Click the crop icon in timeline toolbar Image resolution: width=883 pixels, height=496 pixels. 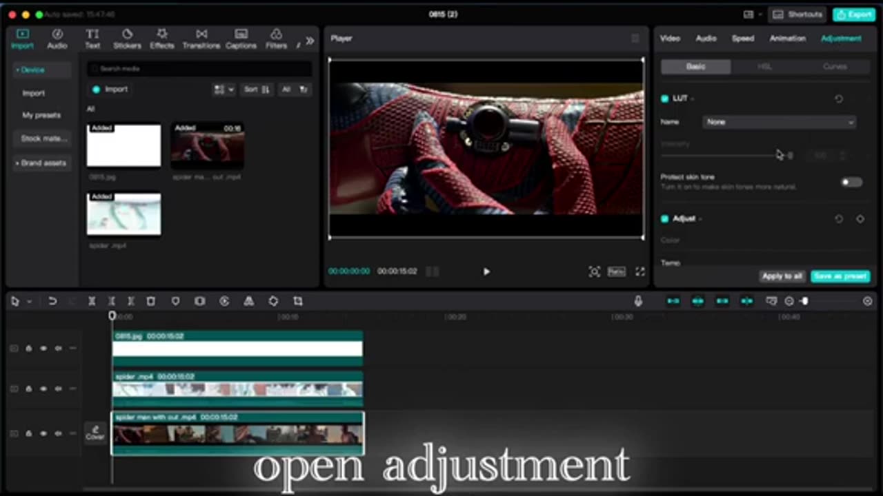[x=298, y=301]
